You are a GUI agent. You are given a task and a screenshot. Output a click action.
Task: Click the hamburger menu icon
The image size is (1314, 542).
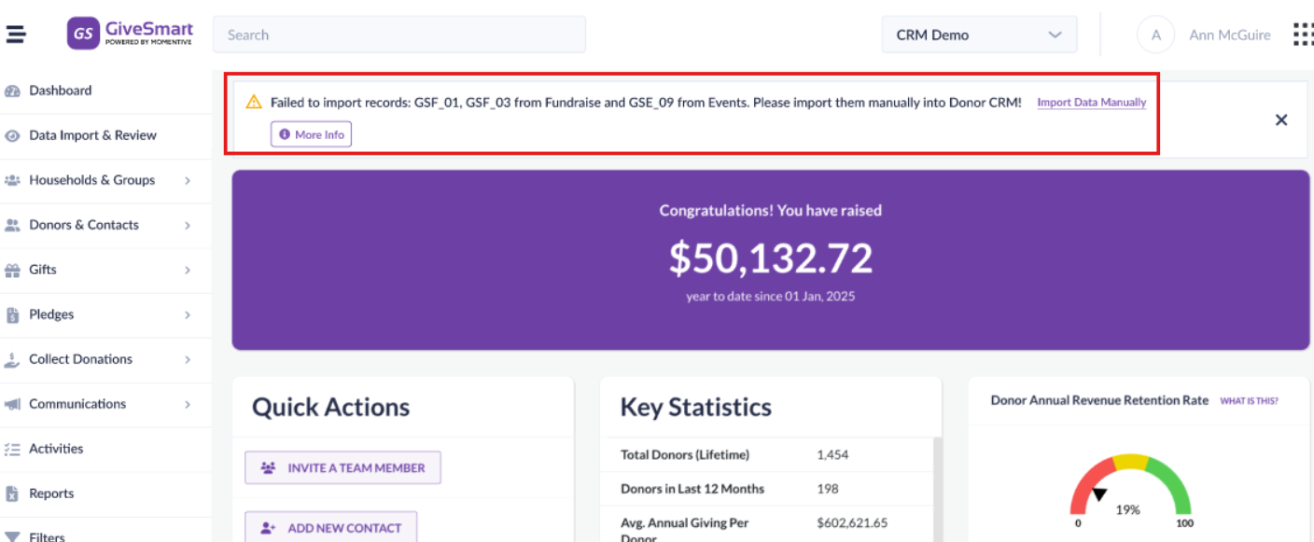click(x=15, y=35)
